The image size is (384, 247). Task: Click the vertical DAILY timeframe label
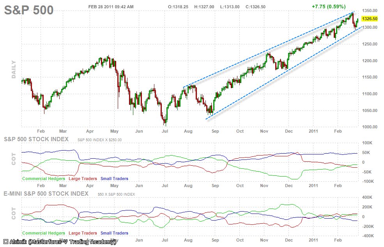[14, 69]
